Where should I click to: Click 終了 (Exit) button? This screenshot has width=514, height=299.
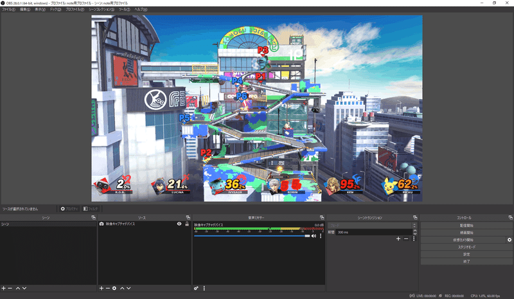click(x=466, y=262)
